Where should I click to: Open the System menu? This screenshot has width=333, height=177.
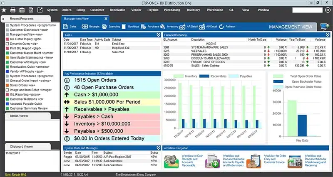point(52,10)
